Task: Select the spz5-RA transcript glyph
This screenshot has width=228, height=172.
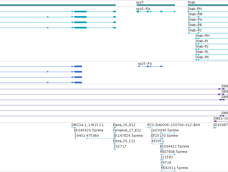Action: (x=156, y=12)
